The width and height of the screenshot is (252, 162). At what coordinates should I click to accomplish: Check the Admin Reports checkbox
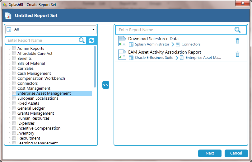tap(14, 48)
